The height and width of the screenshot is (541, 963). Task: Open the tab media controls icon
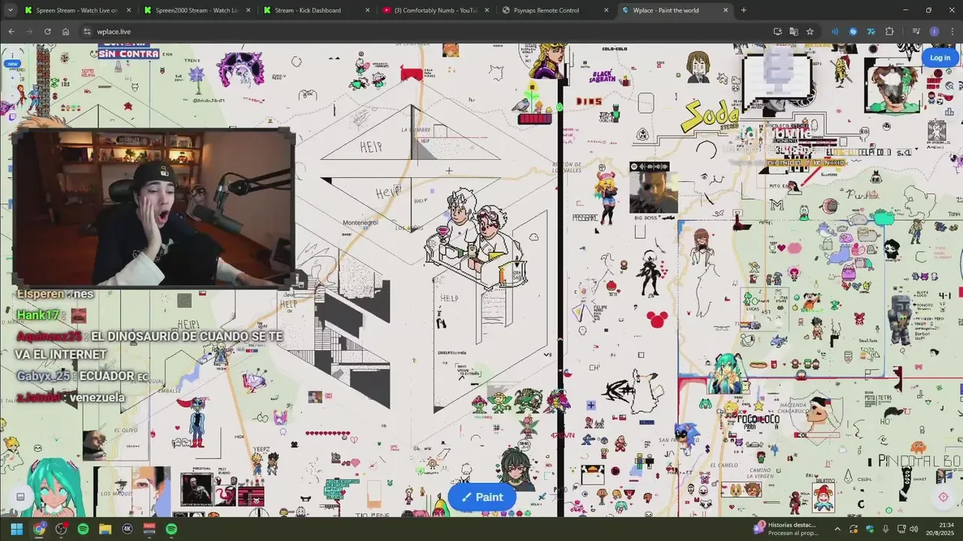(916, 32)
